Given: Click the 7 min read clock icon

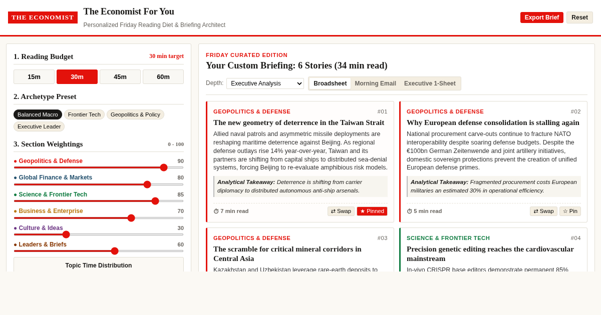Looking at the screenshot, I should (216, 211).
